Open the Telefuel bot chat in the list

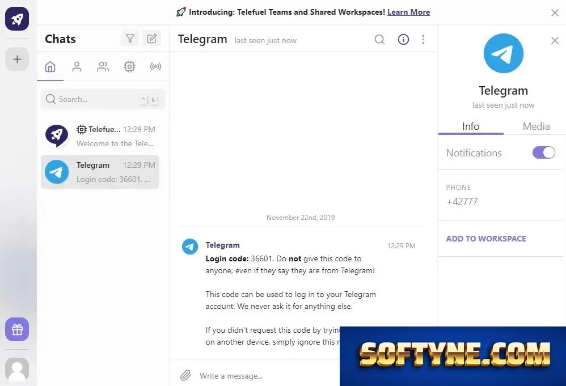(100, 137)
